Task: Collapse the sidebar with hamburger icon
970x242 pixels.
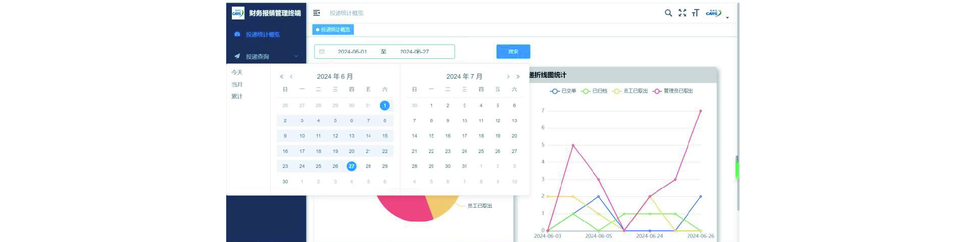Action: pyautogui.click(x=316, y=13)
